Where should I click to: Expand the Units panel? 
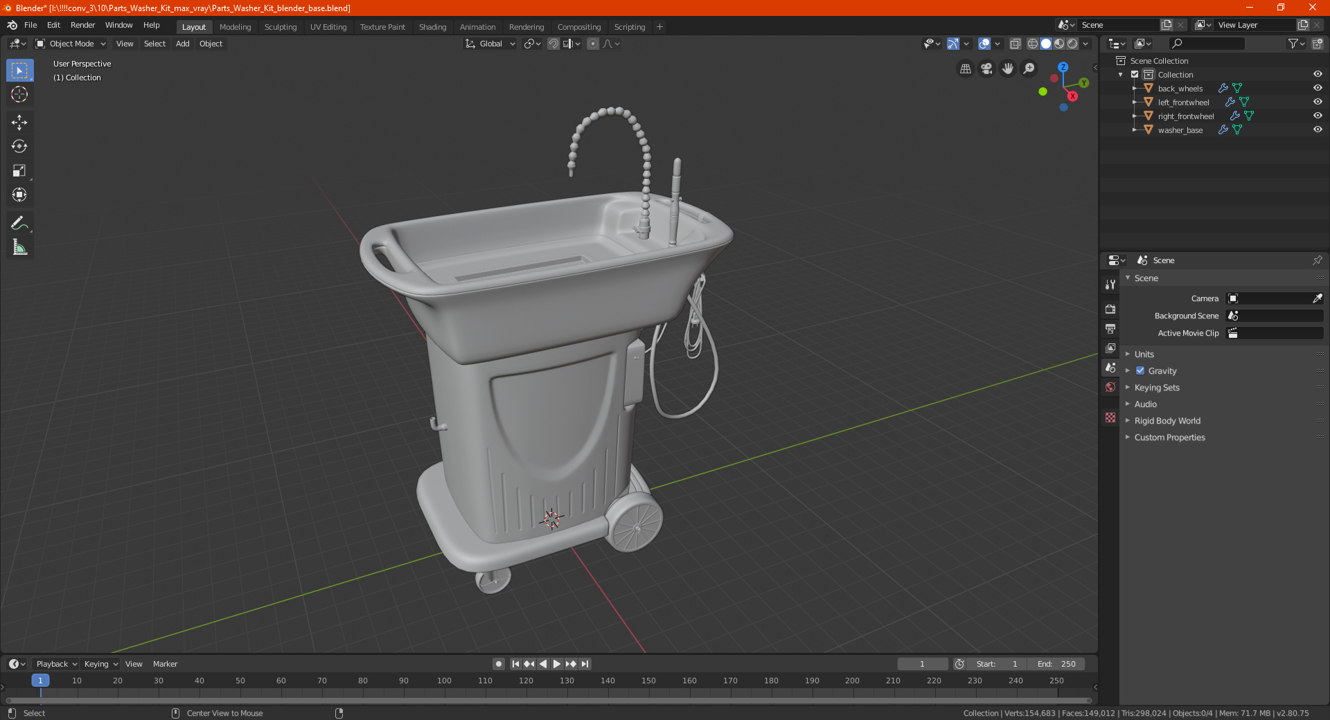[1144, 354]
